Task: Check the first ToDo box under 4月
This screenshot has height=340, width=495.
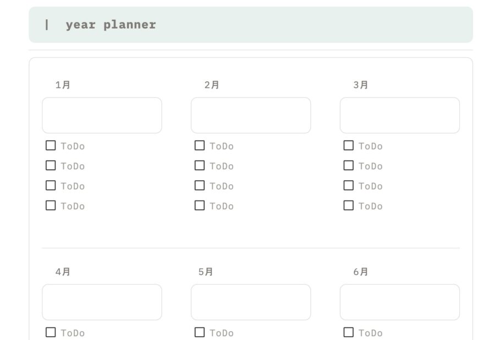Action: 51,332
